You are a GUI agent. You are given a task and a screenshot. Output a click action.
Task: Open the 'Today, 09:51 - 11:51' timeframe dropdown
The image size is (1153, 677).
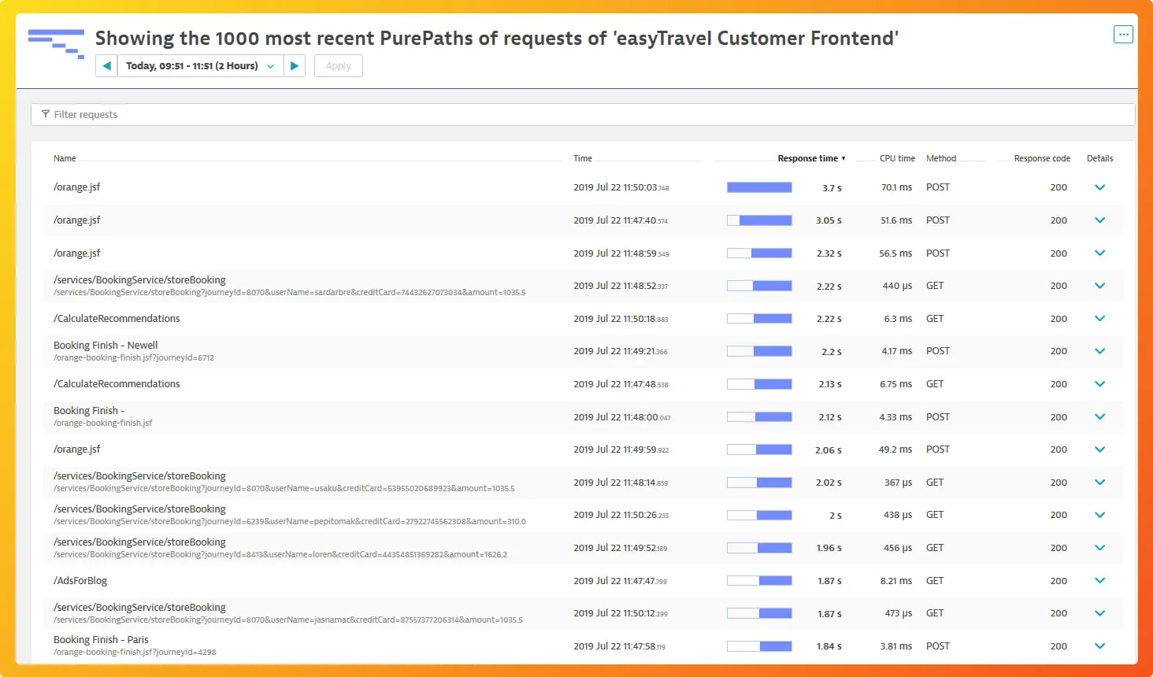pyautogui.click(x=196, y=65)
